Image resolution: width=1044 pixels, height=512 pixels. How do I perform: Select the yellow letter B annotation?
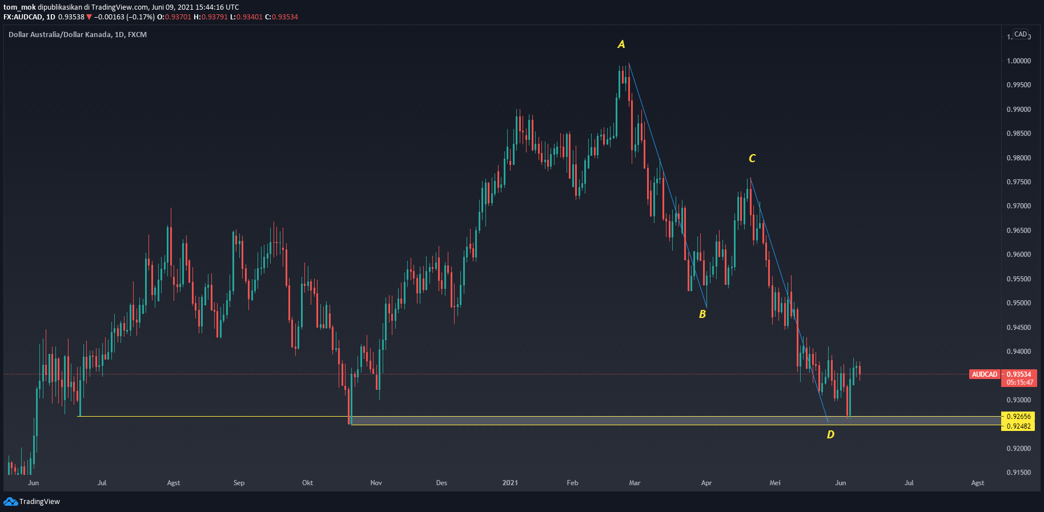pyautogui.click(x=702, y=315)
